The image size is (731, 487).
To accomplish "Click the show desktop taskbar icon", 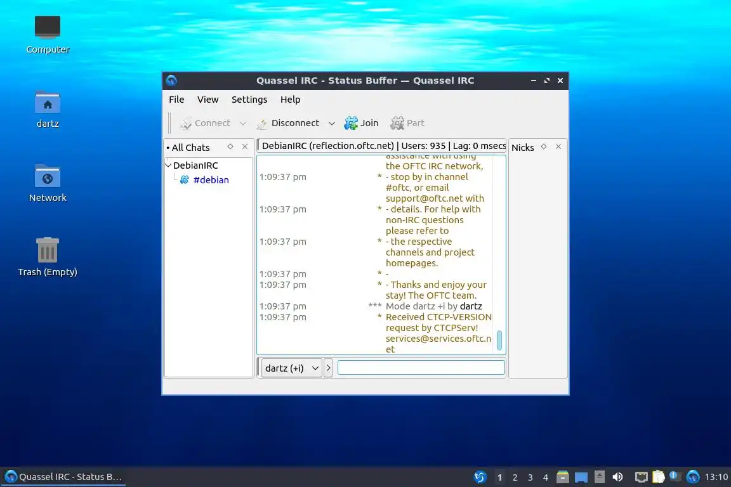I will point(581,477).
